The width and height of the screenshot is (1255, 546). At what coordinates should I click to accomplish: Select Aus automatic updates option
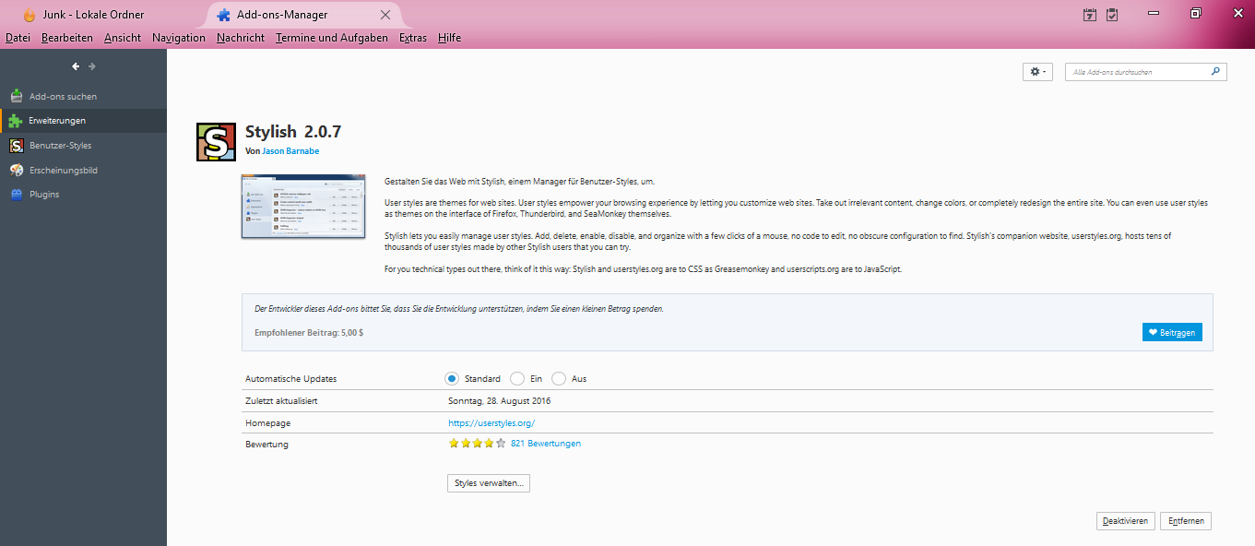coord(560,378)
